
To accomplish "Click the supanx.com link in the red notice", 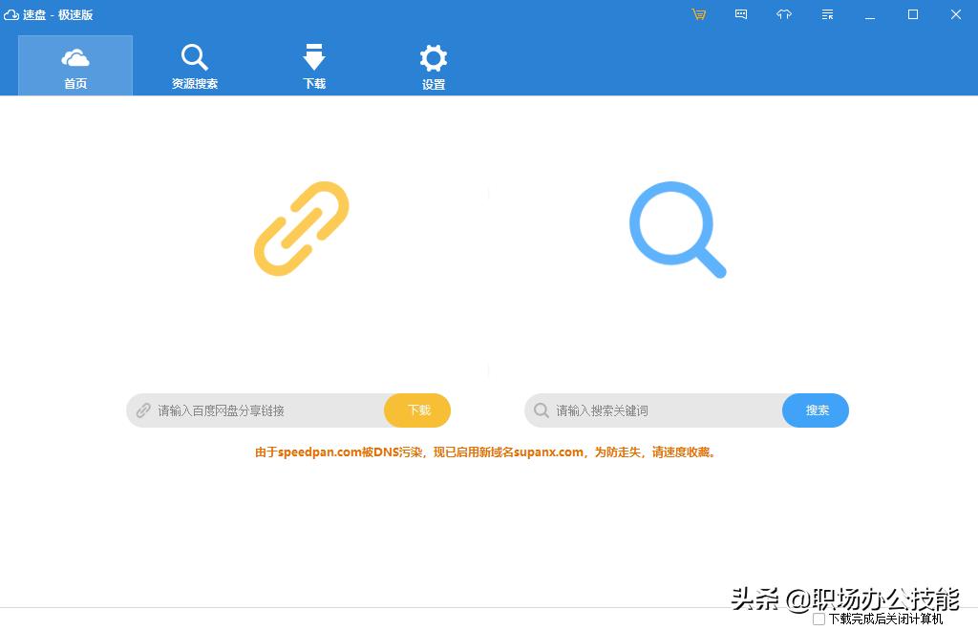I will pos(547,452).
